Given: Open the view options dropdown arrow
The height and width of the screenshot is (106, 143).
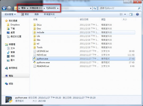Looking at the screenshot, I should click(x=125, y=14).
